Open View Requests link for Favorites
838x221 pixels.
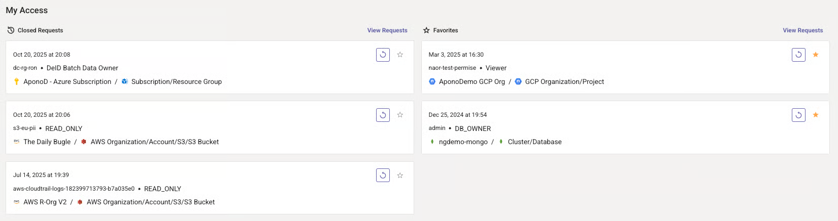click(x=802, y=30)
